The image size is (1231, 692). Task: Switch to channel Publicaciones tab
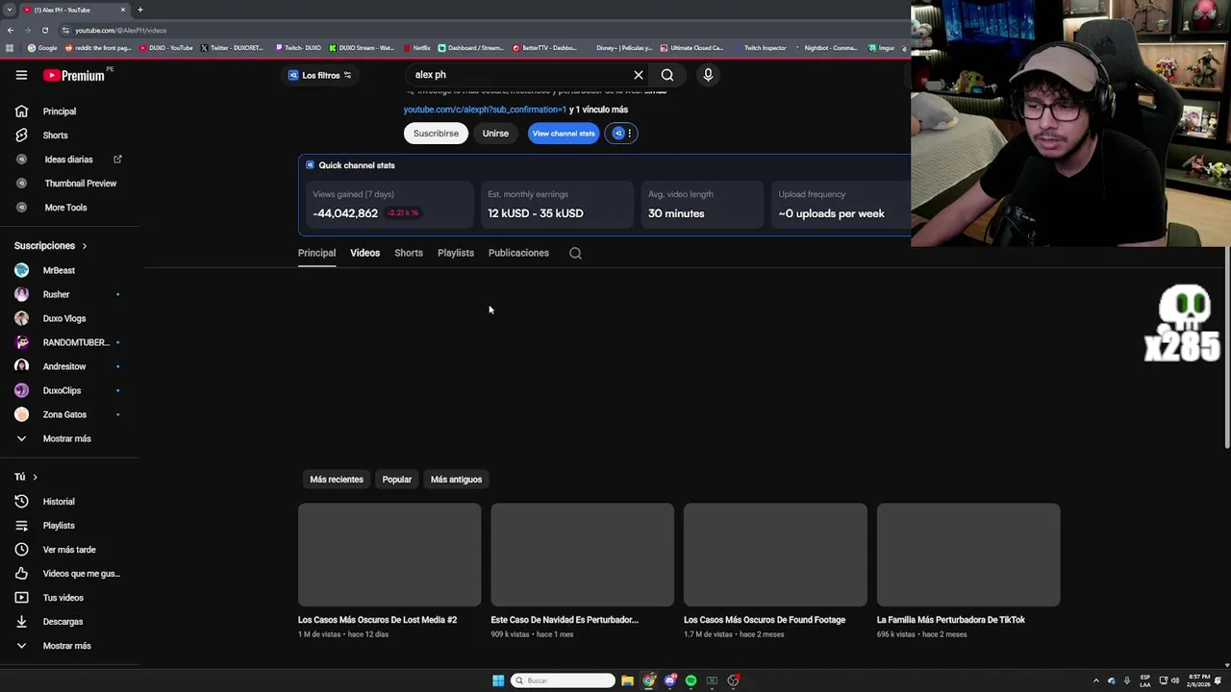[x=518, y=253]
